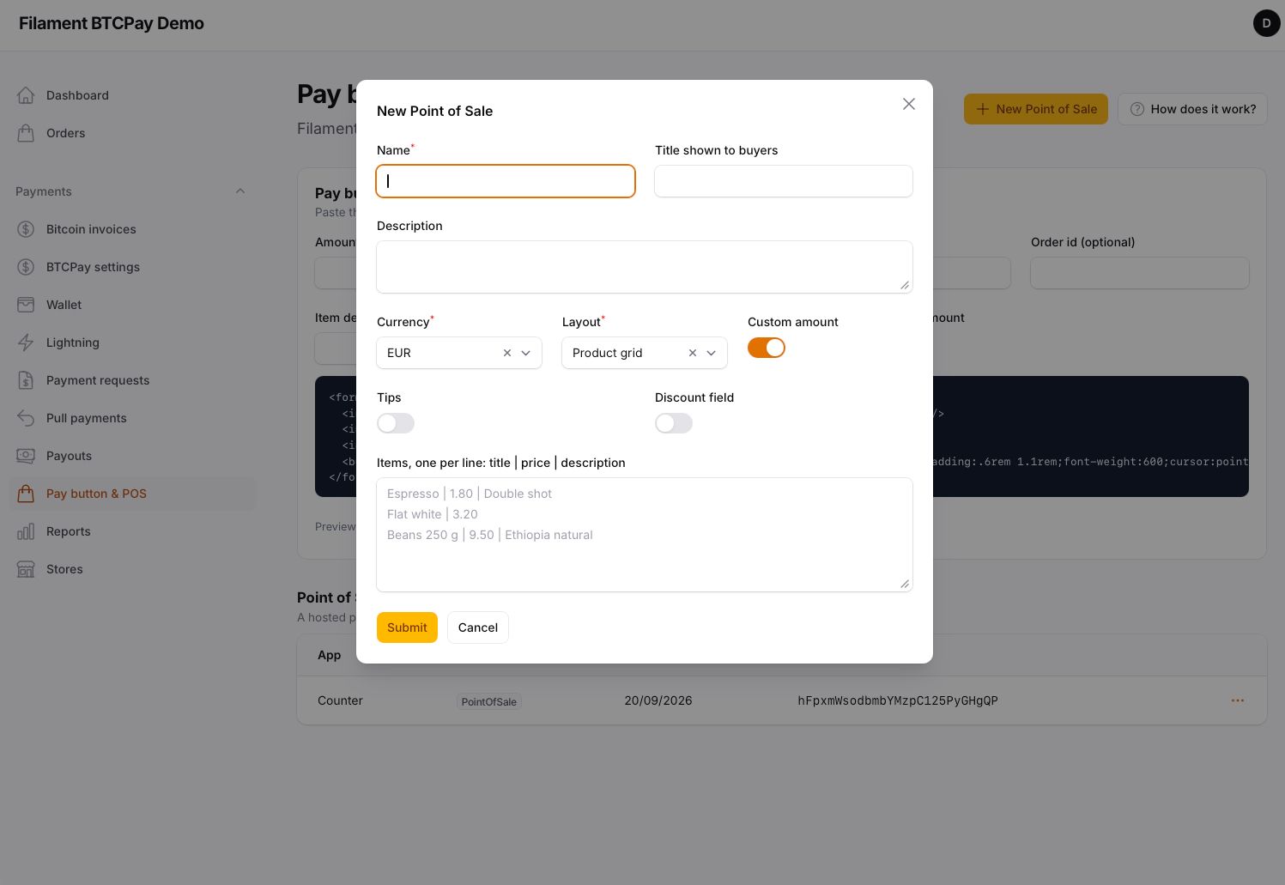Click the Pay button & POS bag icon
The image size is (1285, 885).
(26, 494)
